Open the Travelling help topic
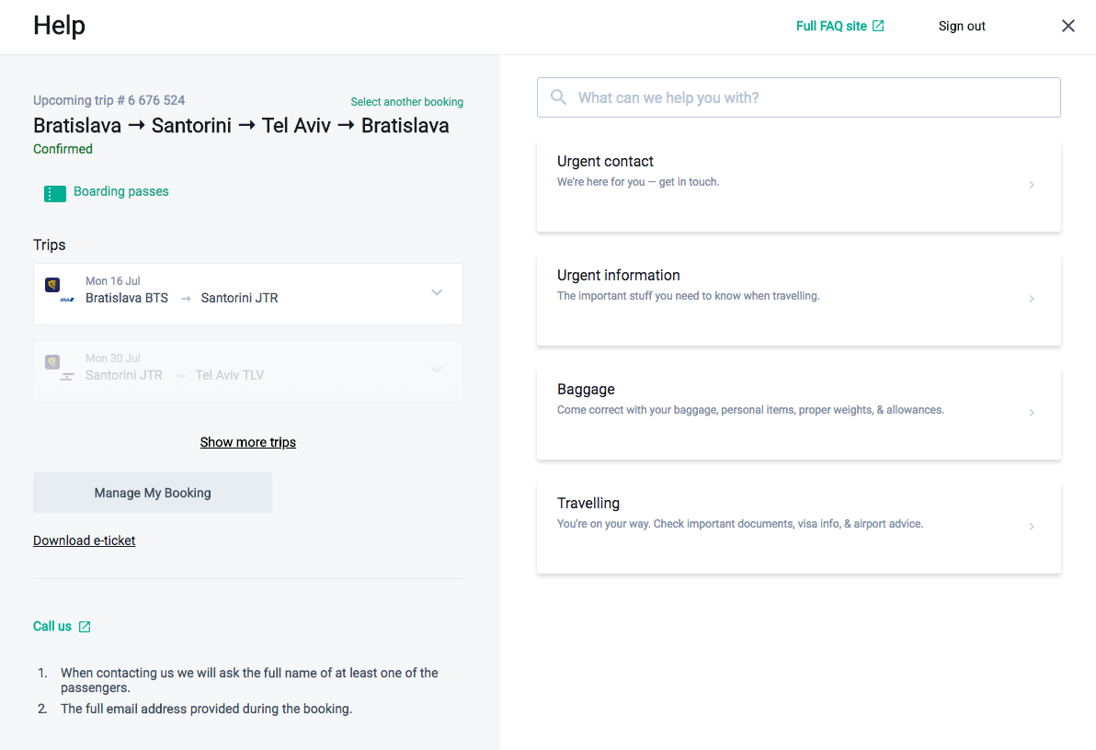1096x750 pixels. [x=799, y=528]
